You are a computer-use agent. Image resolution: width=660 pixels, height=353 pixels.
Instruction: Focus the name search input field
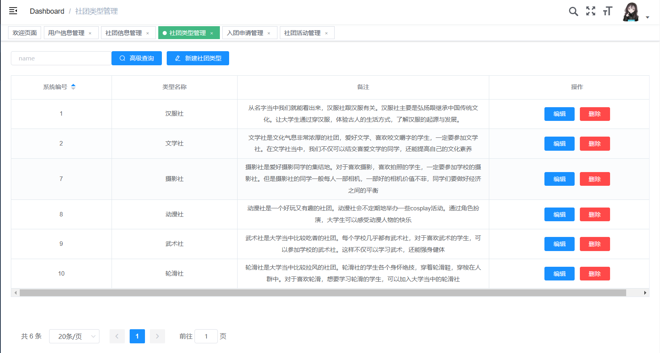[61, 58]
